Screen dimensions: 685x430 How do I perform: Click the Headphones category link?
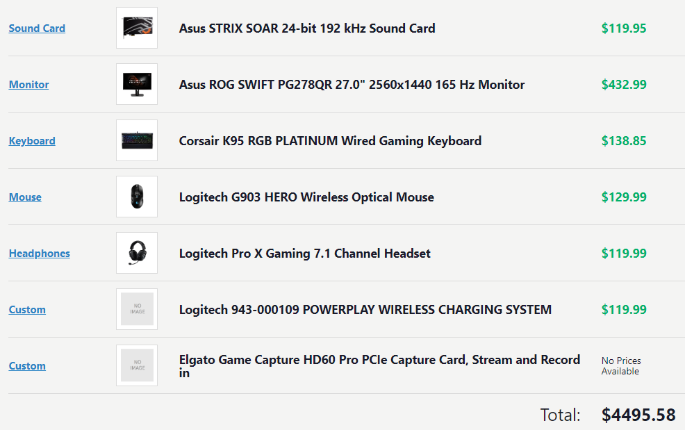[x=39, y=254]
